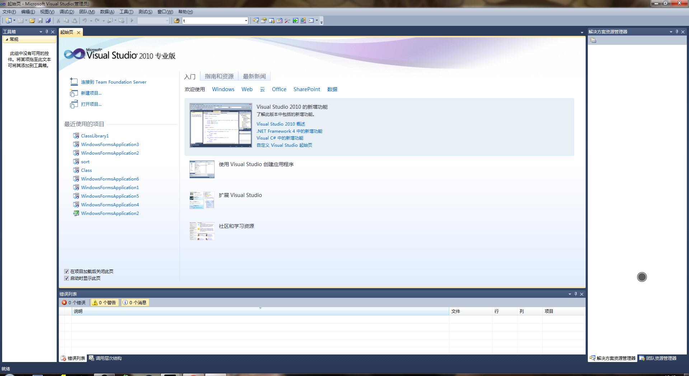The width and height of the screenshot is (689, 376).
Task: Open recent project ClassLibrary1
Action: click(x=95, y=136)
